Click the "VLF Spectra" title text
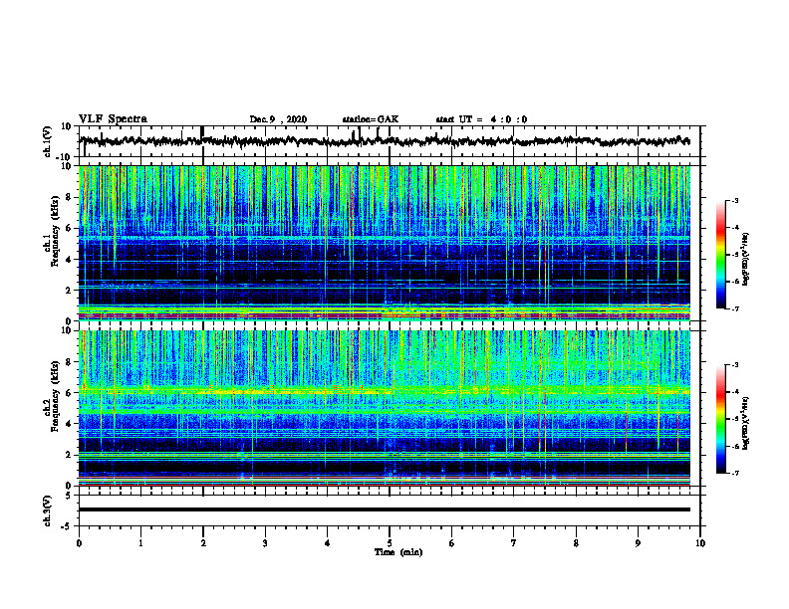 click(x=114, y=119)
